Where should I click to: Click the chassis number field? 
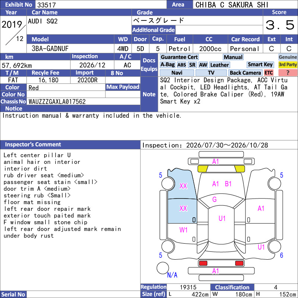83,101
